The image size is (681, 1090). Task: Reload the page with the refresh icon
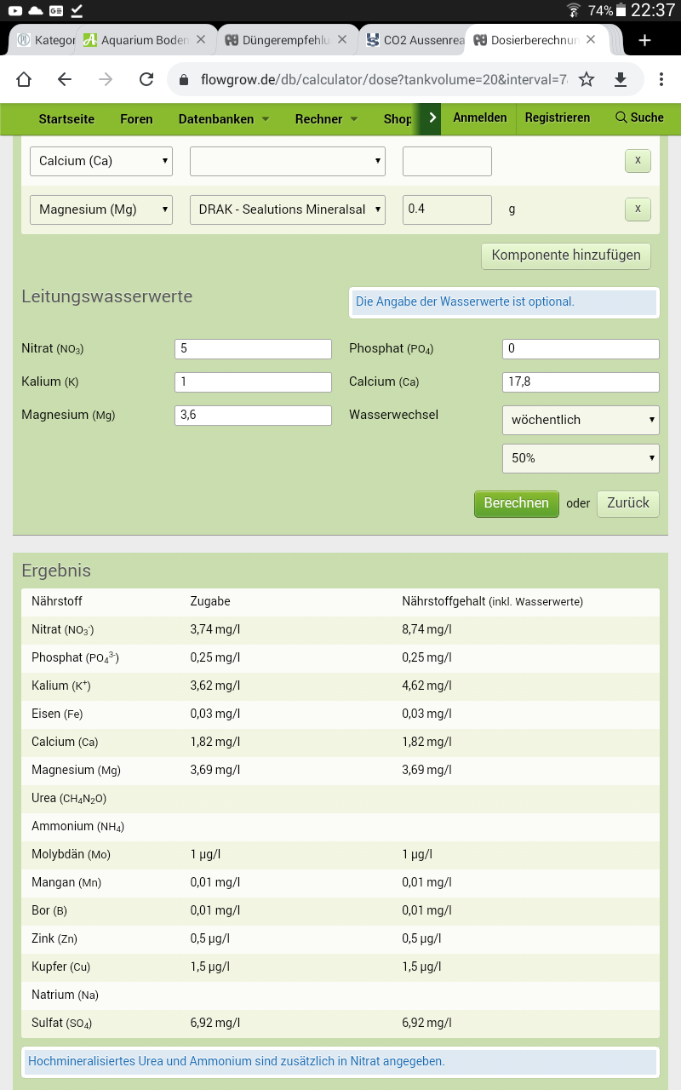[146, 79]
